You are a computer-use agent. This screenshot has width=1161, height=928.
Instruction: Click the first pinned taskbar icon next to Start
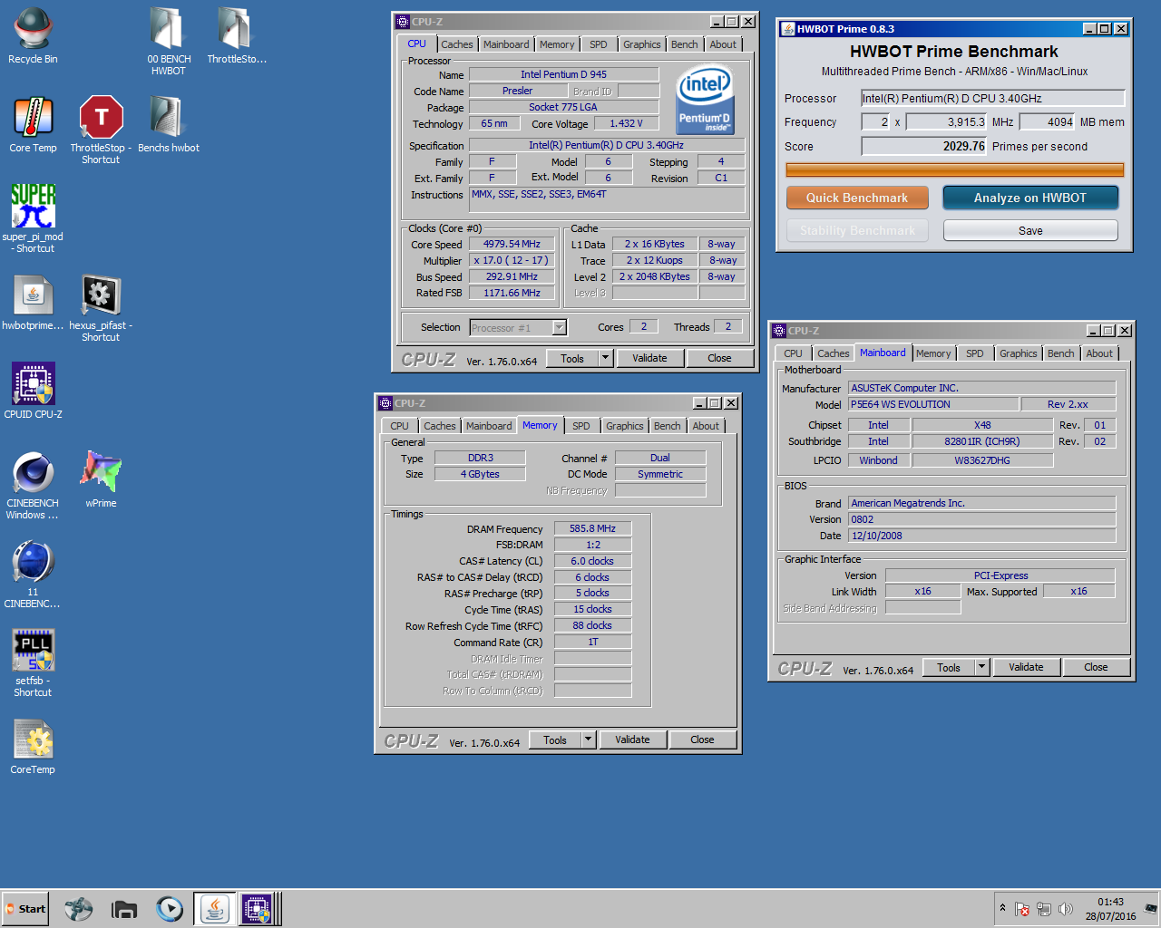tap(79, 909)
